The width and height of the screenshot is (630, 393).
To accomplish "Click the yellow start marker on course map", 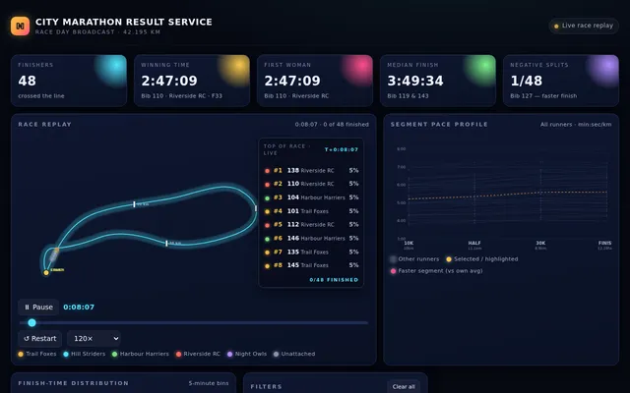I will point(46,273).
